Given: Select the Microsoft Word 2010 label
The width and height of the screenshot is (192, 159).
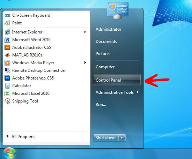Looking at the screenshot, I should (31, 40).
